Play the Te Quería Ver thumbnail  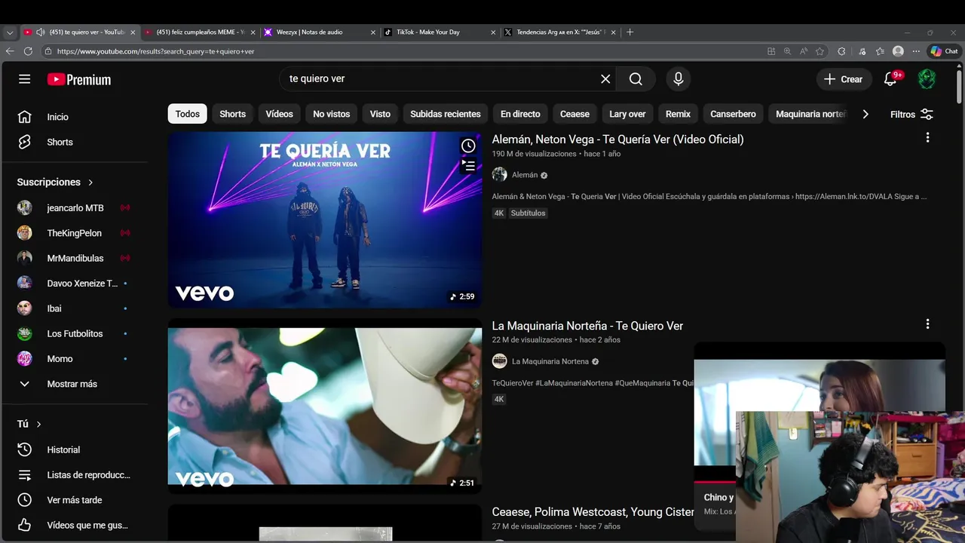coord(325,219)
